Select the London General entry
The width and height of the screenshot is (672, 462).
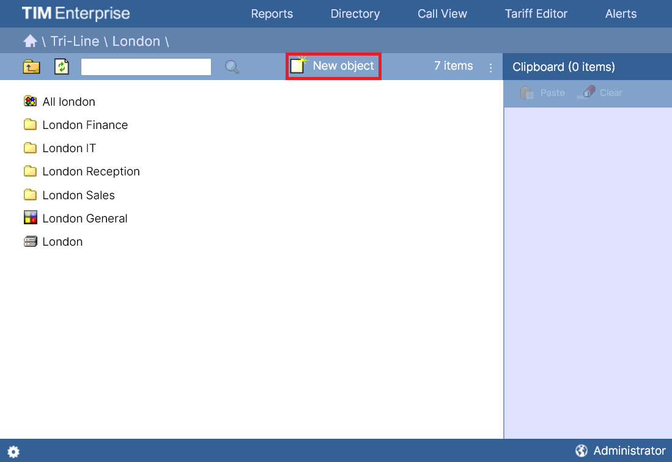(x=85, y=218)
